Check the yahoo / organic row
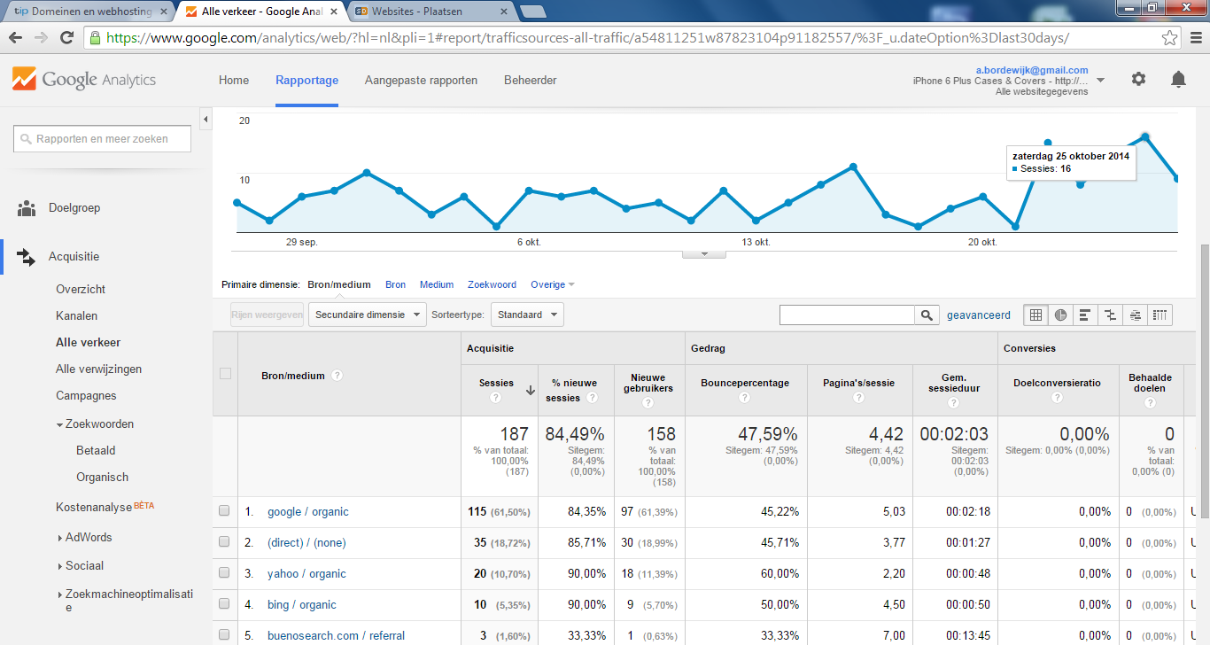 (224, 573)
